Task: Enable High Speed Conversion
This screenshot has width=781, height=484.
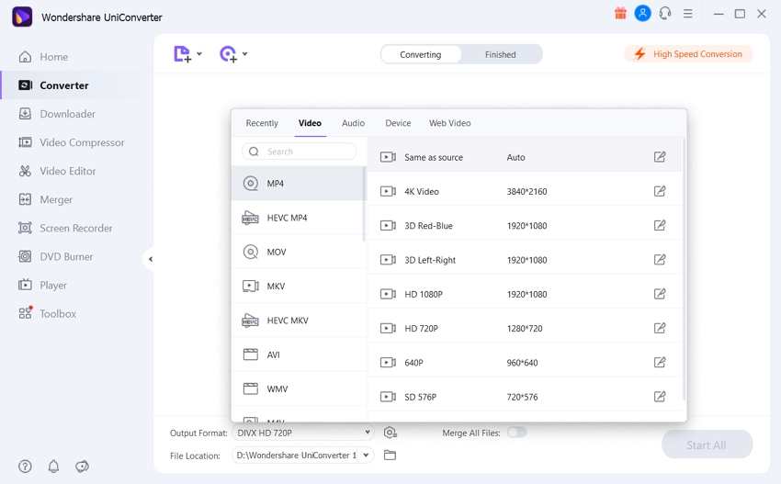Action: (688, 54)
